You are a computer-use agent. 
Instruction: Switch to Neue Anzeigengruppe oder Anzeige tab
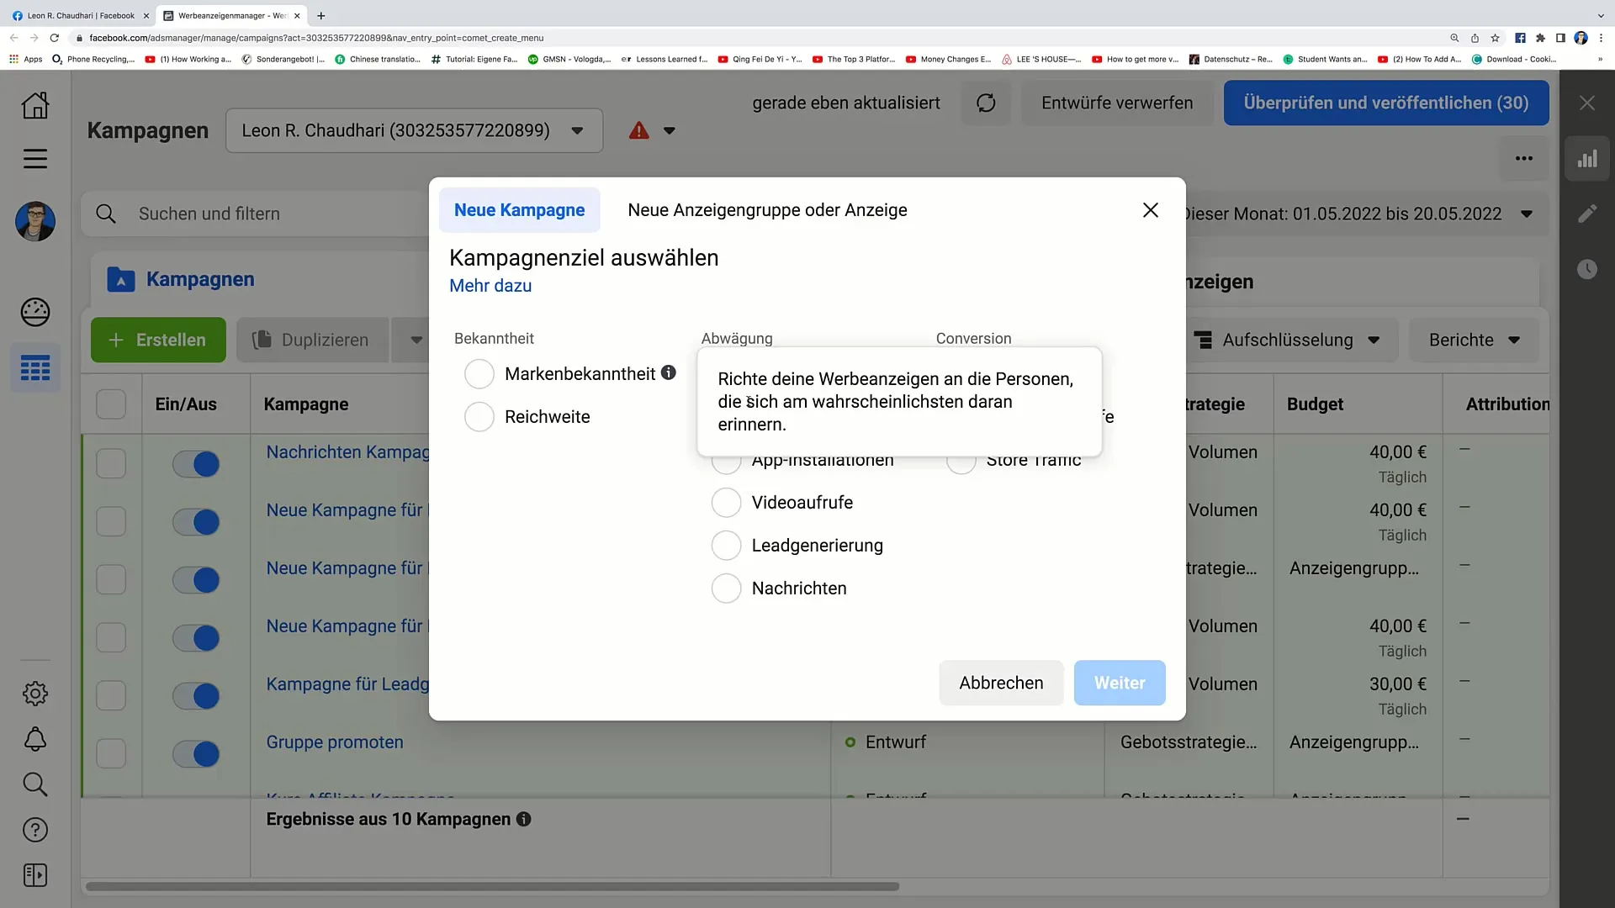click(769, 209)
